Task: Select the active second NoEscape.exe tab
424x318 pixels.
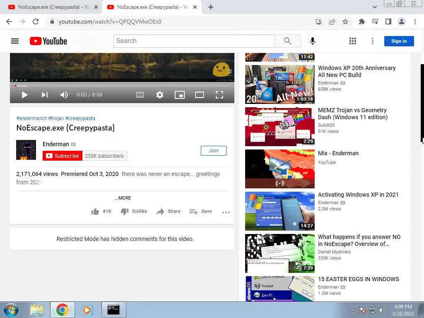Action: (x=152, y=7)
